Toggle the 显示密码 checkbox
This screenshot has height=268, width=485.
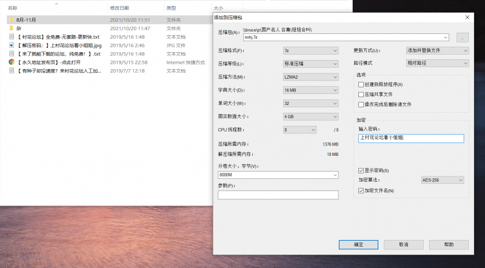point(361,170)
